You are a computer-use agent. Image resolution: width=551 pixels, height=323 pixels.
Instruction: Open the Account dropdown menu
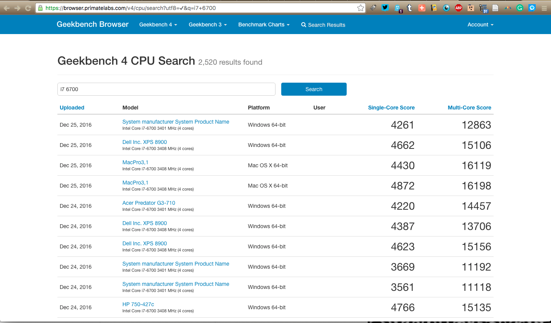click(x=481, y=24)
